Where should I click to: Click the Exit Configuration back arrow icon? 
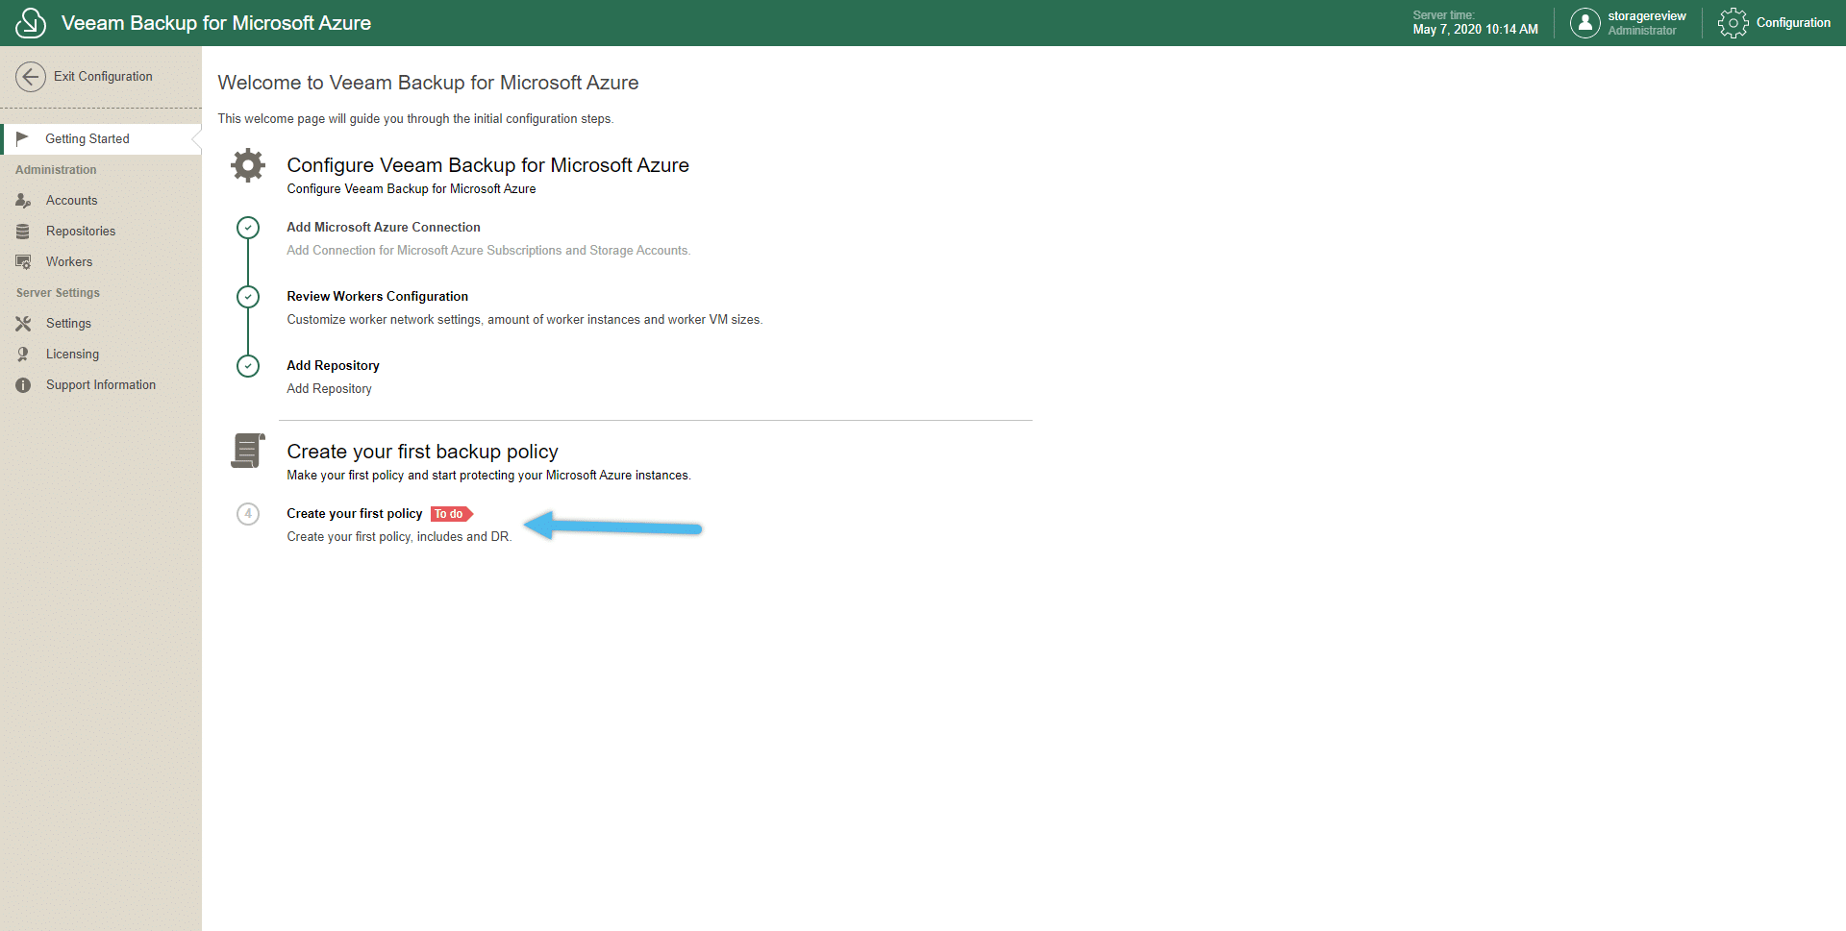pyautogui.click(x=31, y=77)
